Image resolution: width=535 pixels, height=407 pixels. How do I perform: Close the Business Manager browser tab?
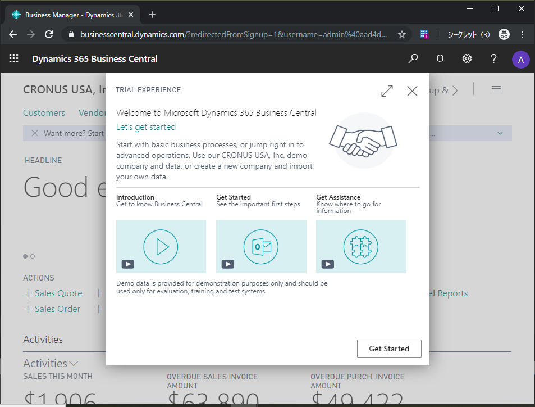[x=131, y=15]
